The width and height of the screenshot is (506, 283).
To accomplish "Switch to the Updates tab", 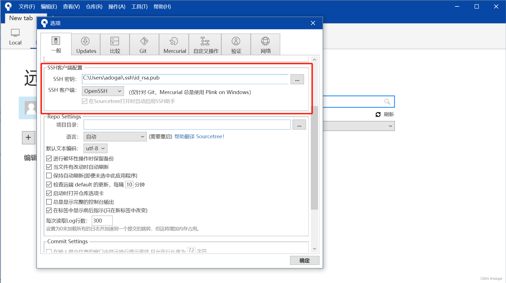I will 86,45.
